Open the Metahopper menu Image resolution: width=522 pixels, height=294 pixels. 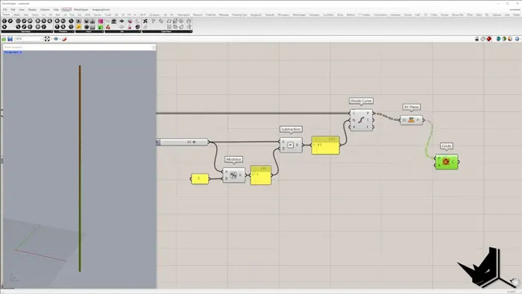click(x=81, y=10)
